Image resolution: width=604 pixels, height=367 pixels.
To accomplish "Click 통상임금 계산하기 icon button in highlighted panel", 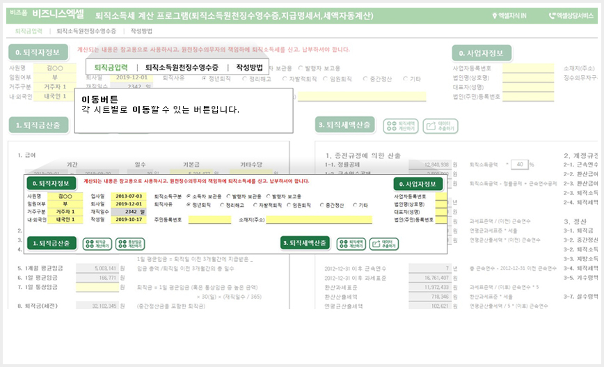I will point(130,244).
